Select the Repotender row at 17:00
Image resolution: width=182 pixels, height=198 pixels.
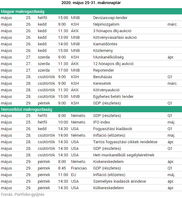point(91,70)
